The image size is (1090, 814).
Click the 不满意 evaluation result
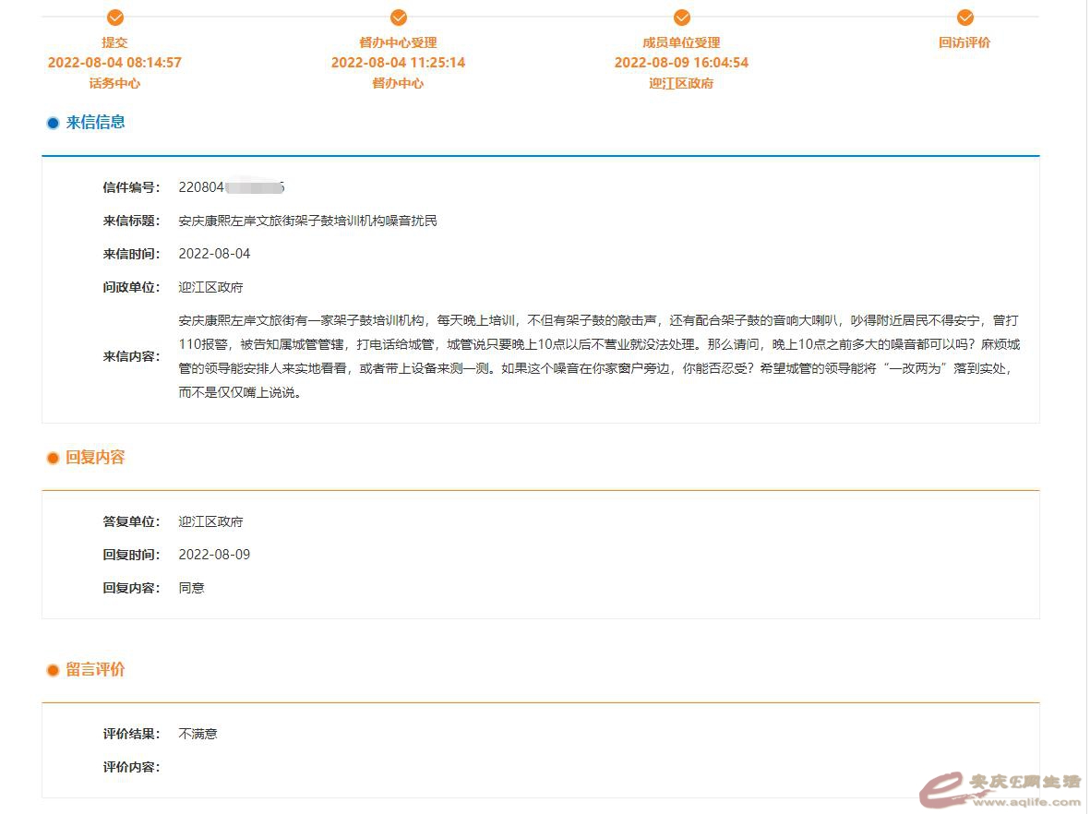point(198,734)
